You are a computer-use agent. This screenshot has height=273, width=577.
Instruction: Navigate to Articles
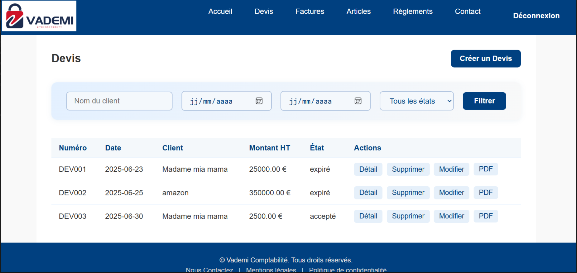[359, 11]
